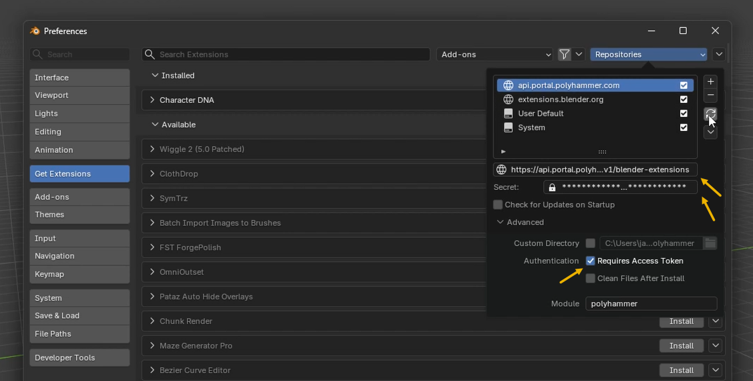The image size is (753, 381).
Task: Click the globe icon beside api.portal.polyhammer.com
Action: click(508, 86)
